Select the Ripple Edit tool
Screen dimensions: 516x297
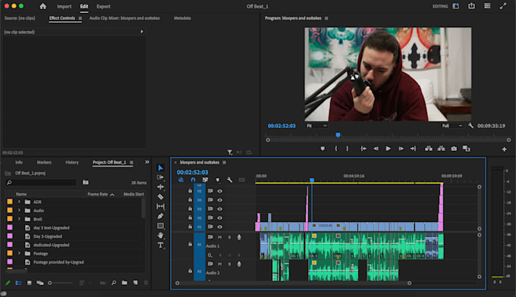pos(161,187)
